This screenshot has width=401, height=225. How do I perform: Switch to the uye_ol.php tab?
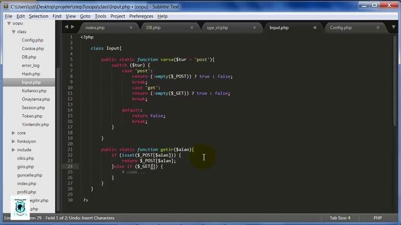tap(217, 27)
